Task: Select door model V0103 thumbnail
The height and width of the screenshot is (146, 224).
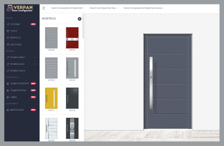Action: coord(51,68)
